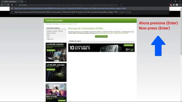This screenshot has width=182, height=102.
Task: Open the Chrome three-dot menu
Action: click(180, 5)
